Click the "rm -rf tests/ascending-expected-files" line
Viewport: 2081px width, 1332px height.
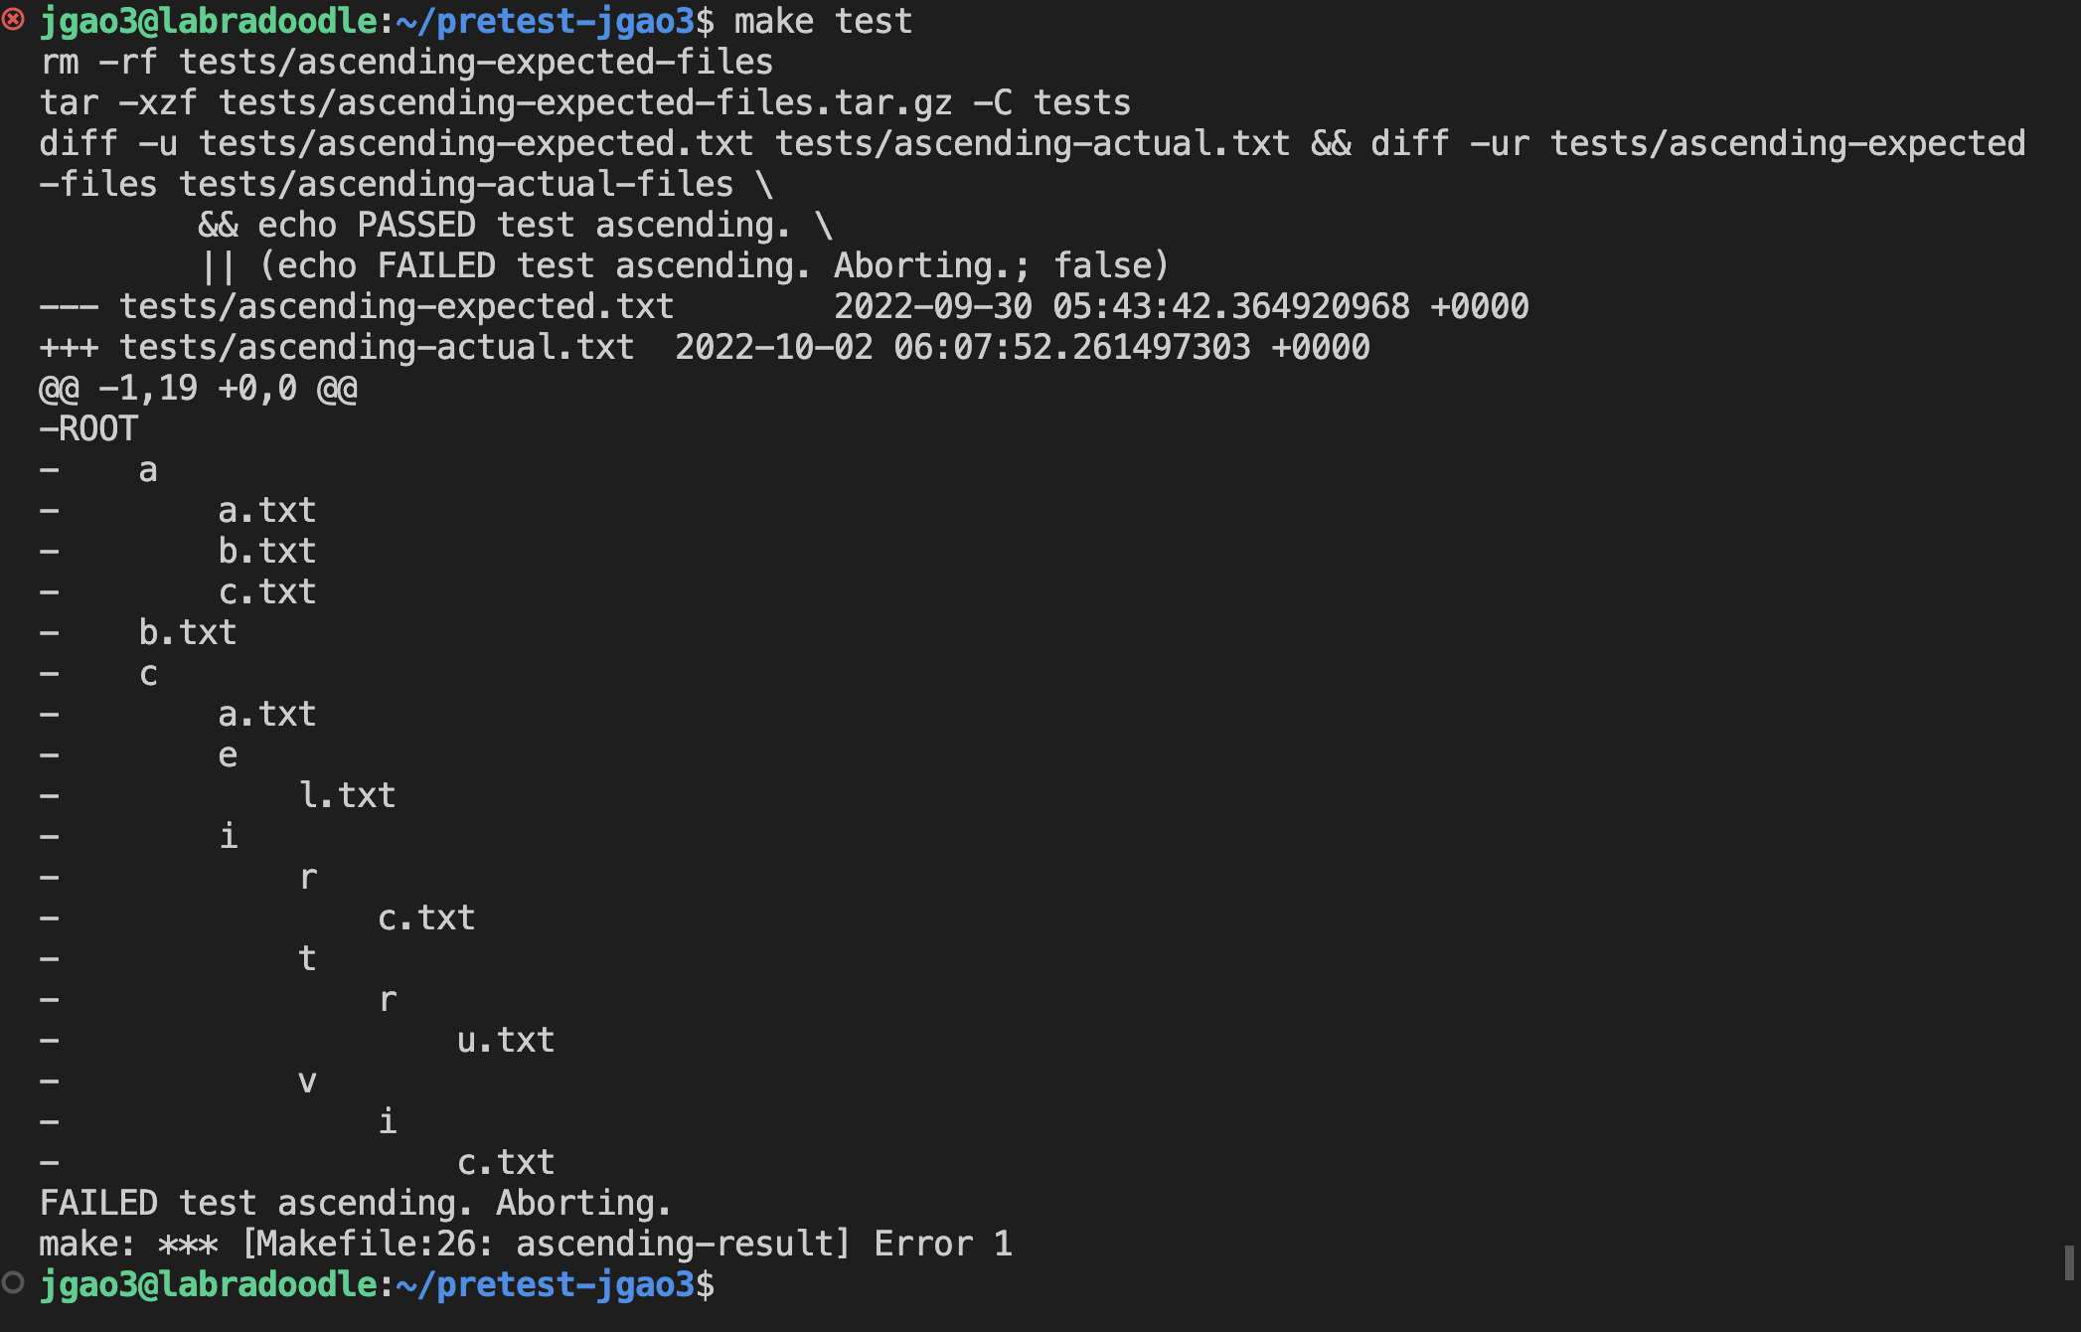(x=405, y=62)
